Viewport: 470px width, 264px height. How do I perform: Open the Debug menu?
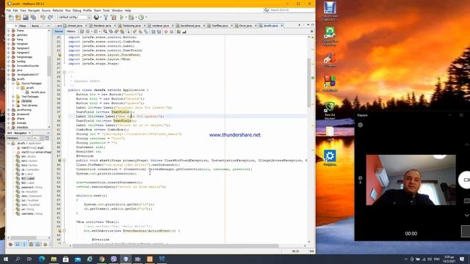pos(76,10)
